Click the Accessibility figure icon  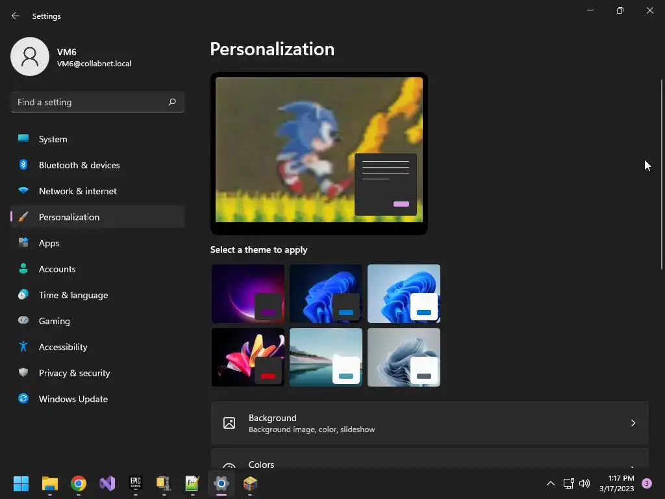pos(23,347)
